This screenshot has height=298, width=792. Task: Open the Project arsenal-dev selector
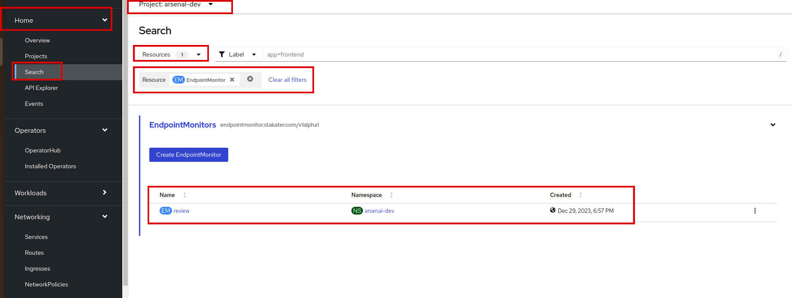click(x=176, y=4)
